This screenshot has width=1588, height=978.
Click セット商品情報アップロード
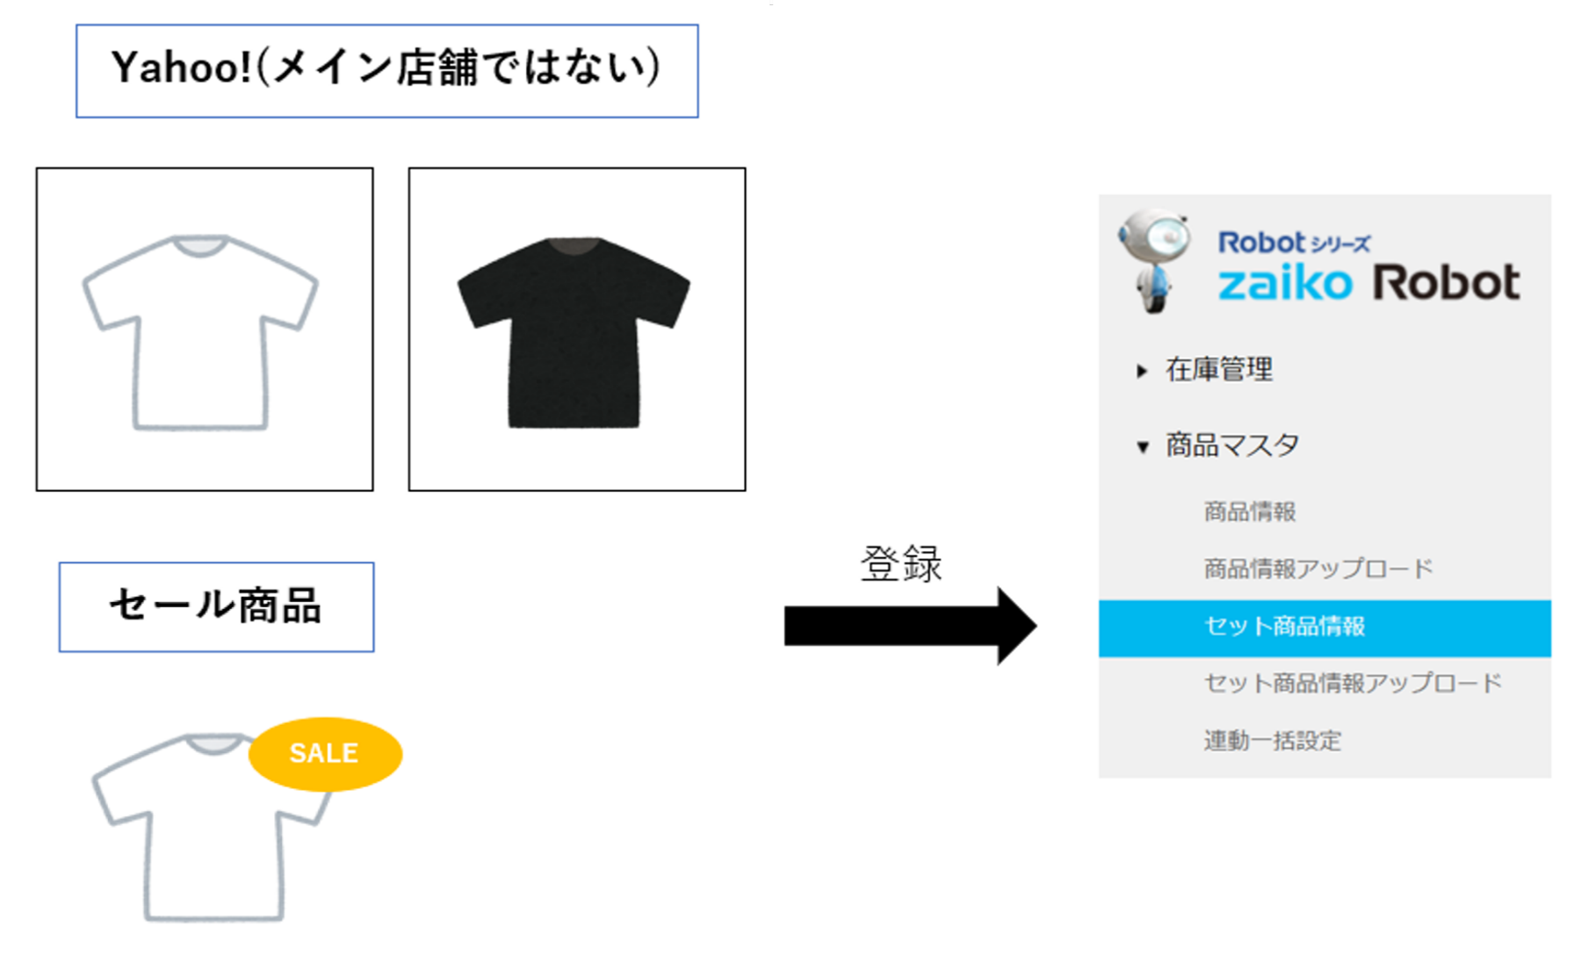tap(1353, 685)
